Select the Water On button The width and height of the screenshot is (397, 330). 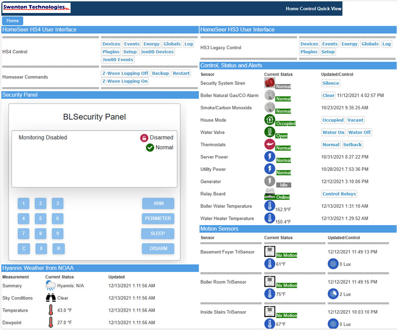(x=333, y=132)
